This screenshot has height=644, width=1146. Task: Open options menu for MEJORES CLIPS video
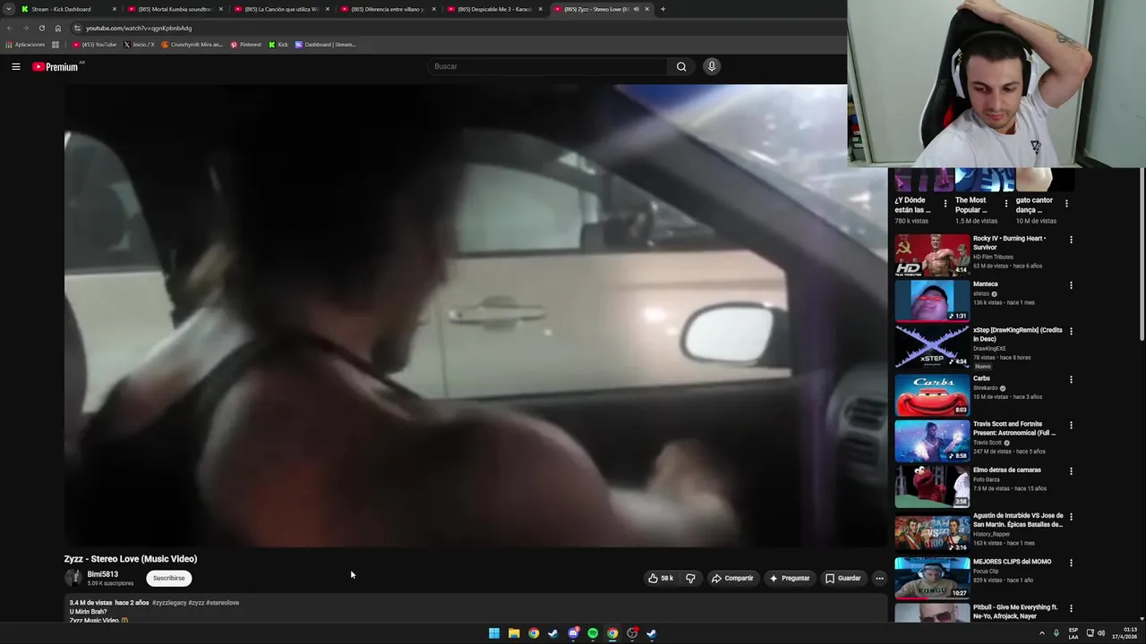point(1071,562)
